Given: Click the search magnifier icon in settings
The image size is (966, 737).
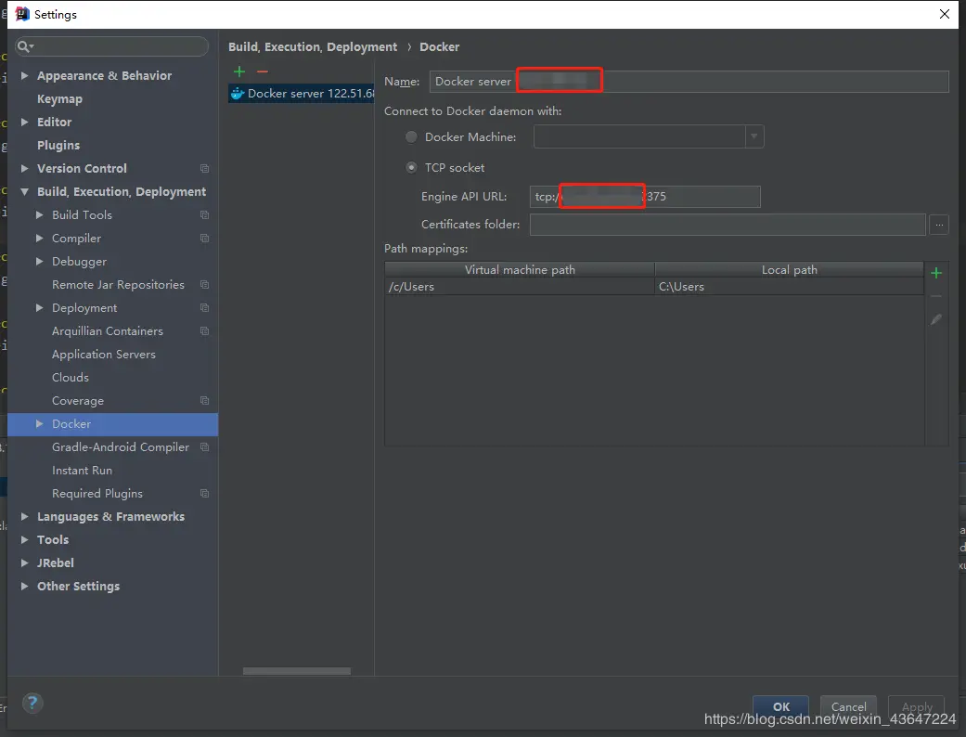Looking at the screenshot, I should (x=25, y=46).
